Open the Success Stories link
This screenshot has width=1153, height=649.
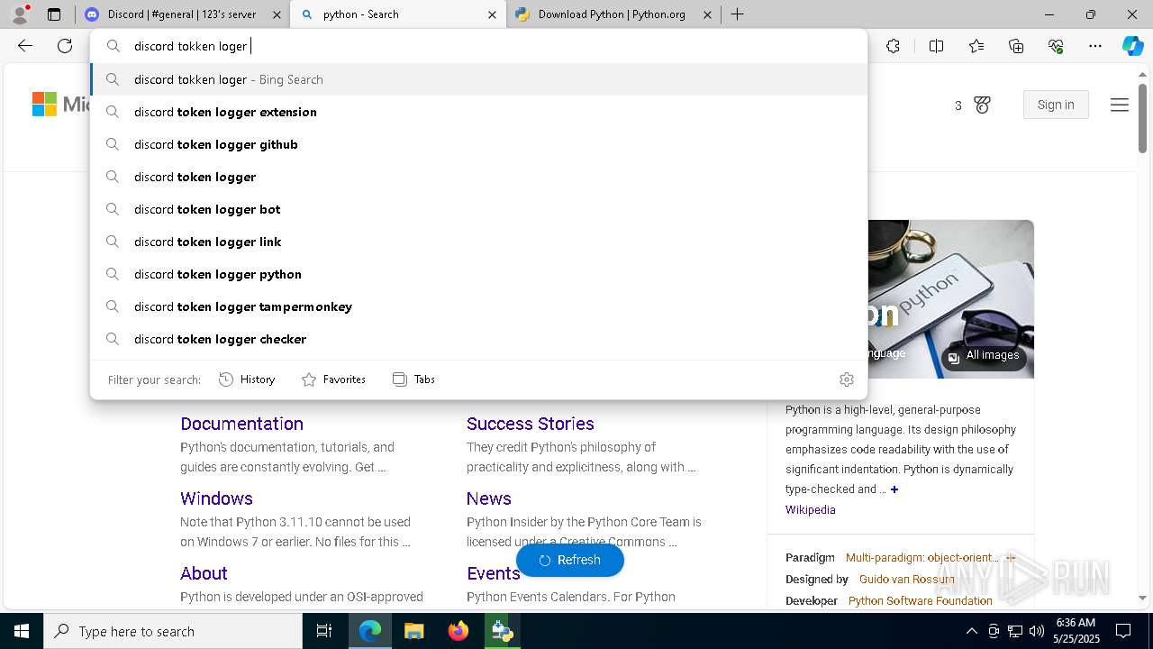531,424
